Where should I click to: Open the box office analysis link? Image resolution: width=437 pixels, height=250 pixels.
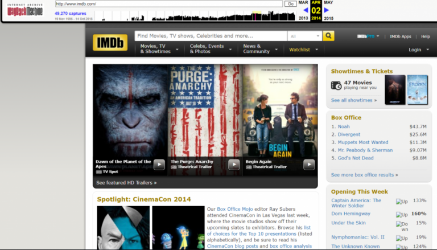click(291, 246)
